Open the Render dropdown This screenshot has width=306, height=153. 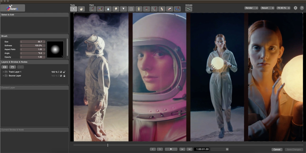point(251,8)
